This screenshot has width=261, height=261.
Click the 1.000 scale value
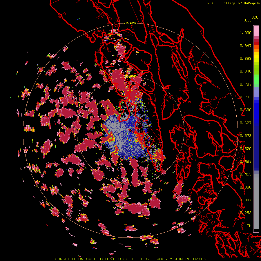click(246, 32)
